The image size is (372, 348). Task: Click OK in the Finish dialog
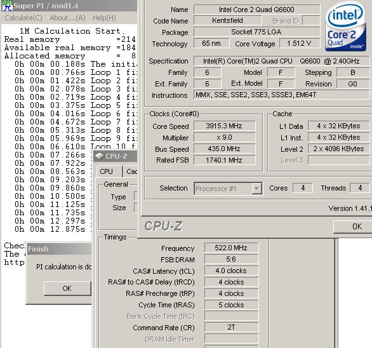(67, 288)
